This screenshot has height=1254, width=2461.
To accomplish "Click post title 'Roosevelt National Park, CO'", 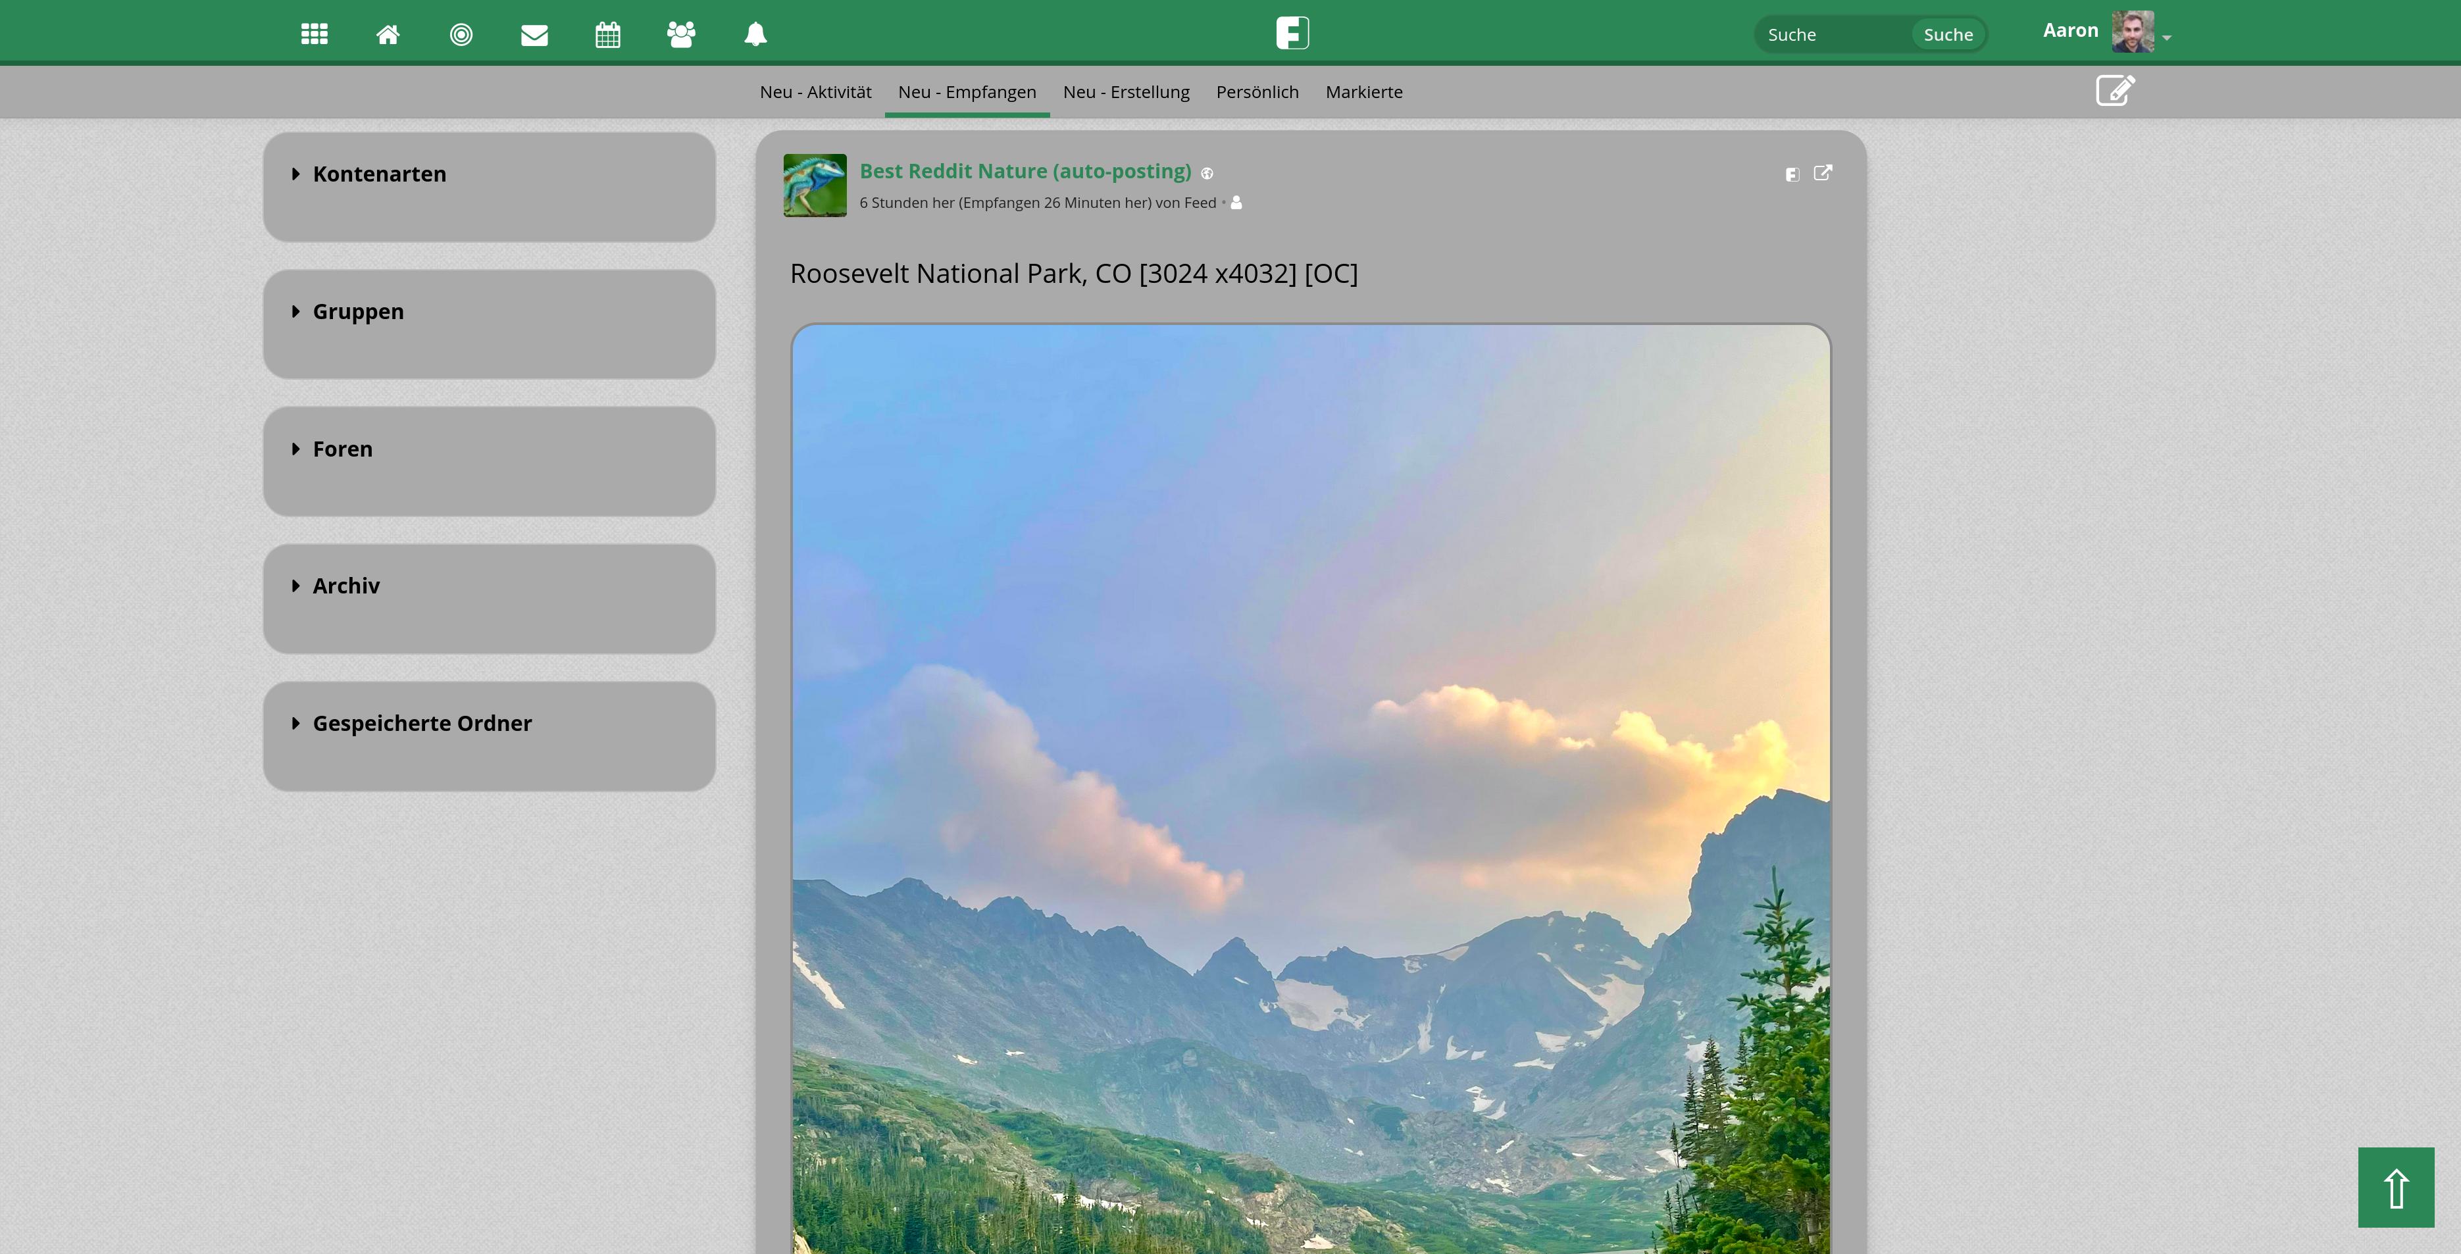I will point(1074,273).
